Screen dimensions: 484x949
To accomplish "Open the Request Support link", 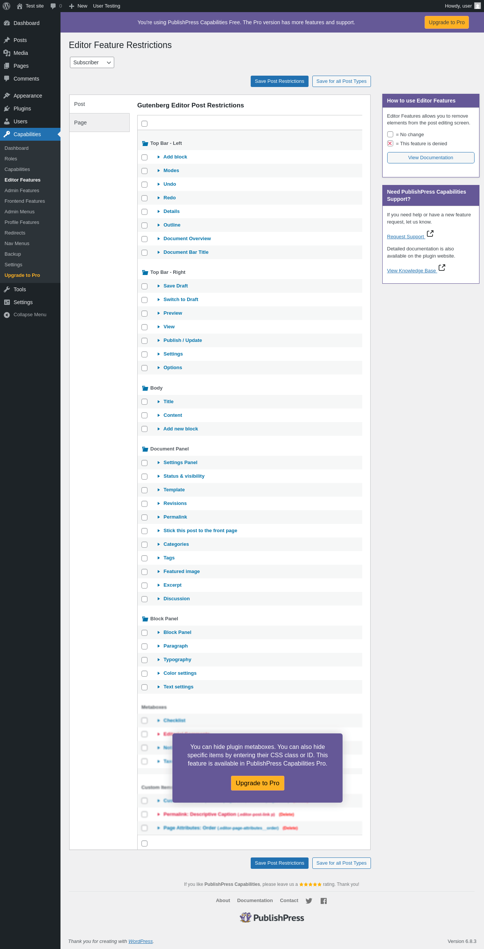I will (406, 237).
